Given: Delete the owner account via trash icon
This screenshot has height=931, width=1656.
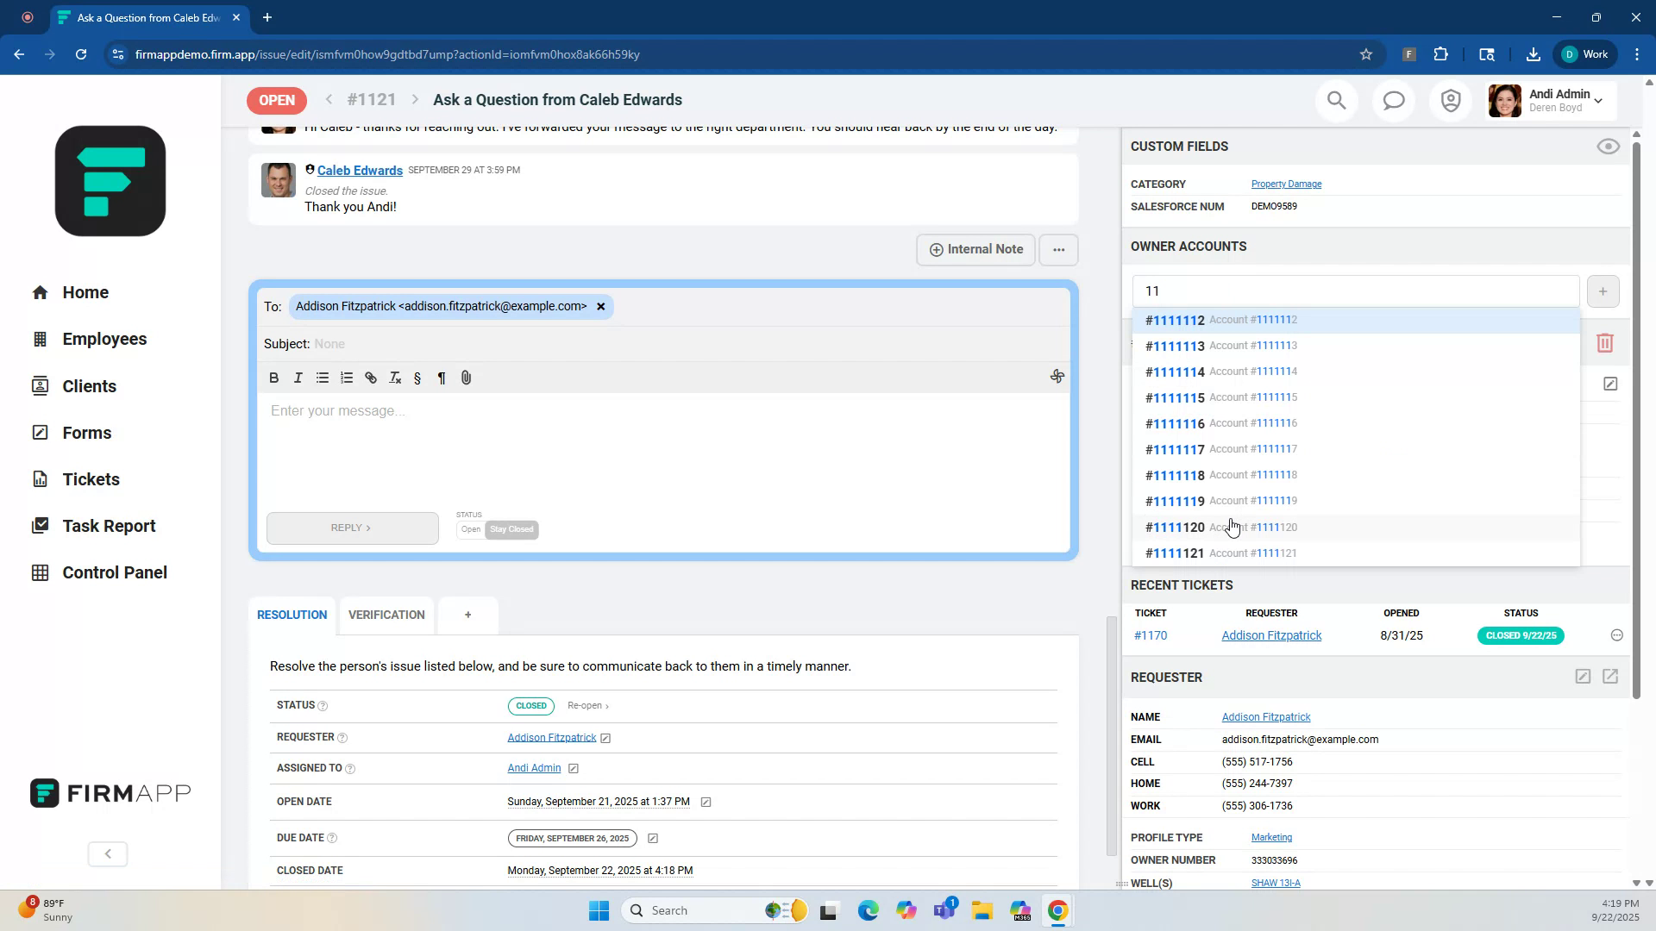Looking at the screenshot, I should pos(1605,342).
